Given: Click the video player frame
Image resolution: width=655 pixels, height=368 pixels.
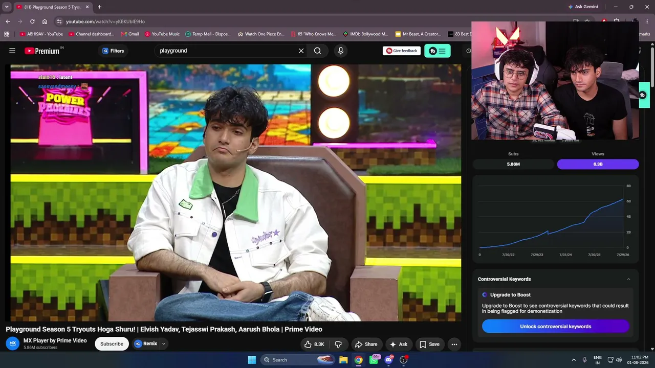Looking at the screenshot, I should [x=236, y=193].
